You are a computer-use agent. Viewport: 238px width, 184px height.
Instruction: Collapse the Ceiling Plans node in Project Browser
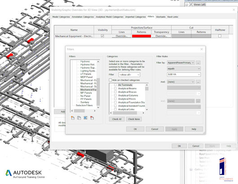[191, 170]
